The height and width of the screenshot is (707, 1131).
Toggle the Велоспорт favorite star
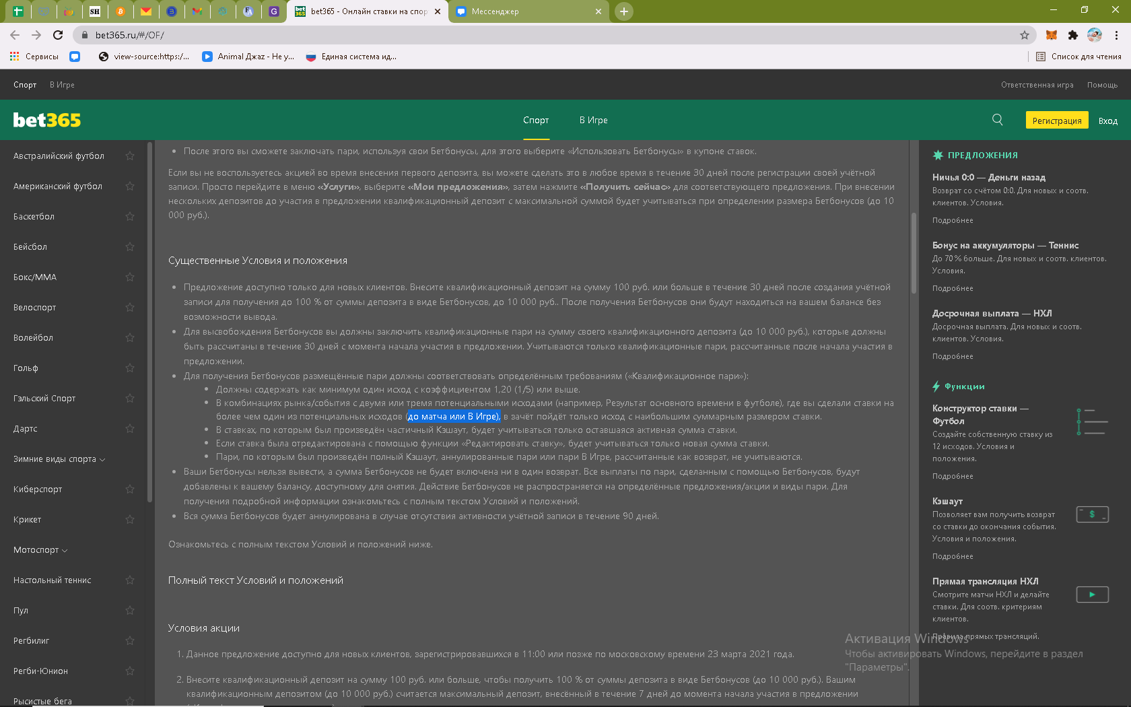(x=130, y=307)
